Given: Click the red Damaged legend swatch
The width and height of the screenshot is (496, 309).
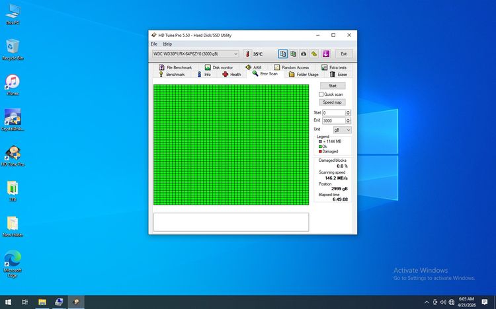Looking at the screenshot, I should 320,152.
